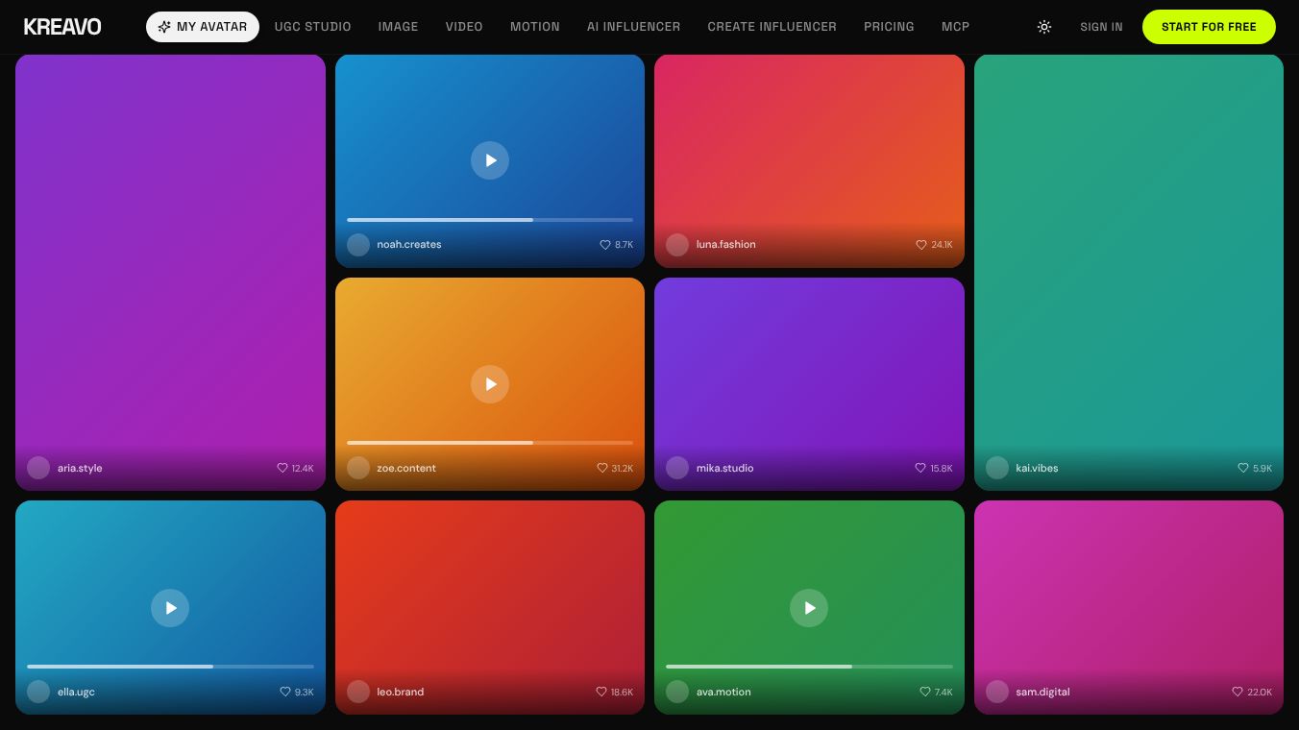Screen dimensions: 1299x730
Task: Like the luna.fashion card heart icon
Action: pyautogui.click(x=921, y=245)
